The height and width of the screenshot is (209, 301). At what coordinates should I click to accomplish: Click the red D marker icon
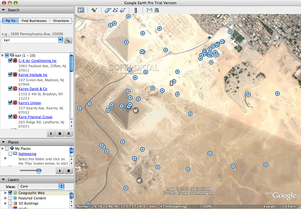pos(15,103)
